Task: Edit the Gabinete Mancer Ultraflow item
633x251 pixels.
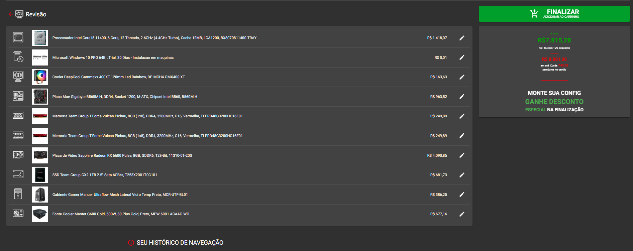Action: click(x=462, y=195)
